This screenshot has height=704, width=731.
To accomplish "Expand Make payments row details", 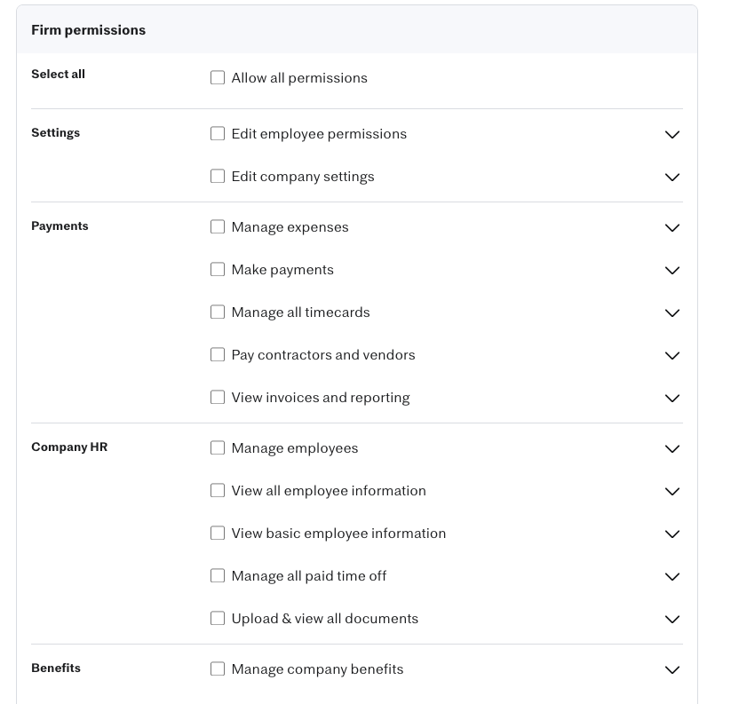I will point(671,270).
